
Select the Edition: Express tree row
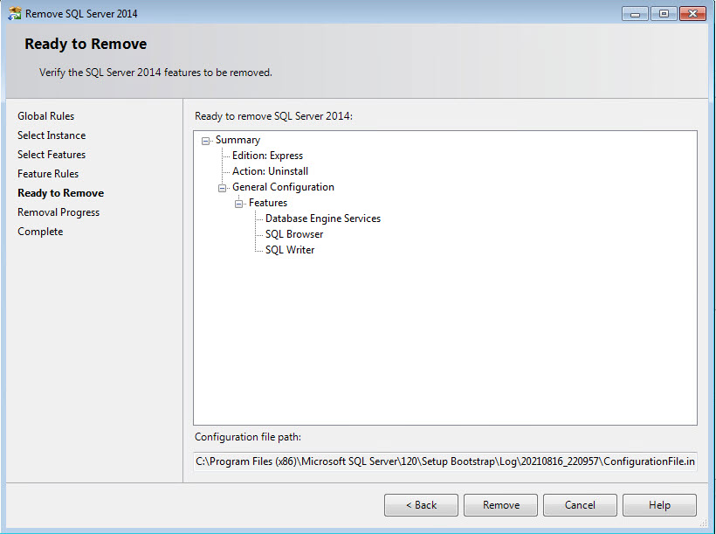[x=267, y=156]
